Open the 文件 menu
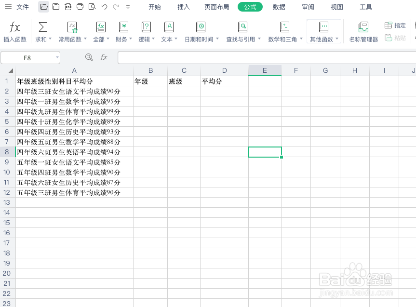 (22, 7)
